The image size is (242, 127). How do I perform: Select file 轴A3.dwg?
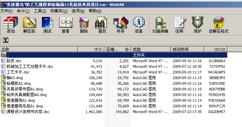click(15, 77)
